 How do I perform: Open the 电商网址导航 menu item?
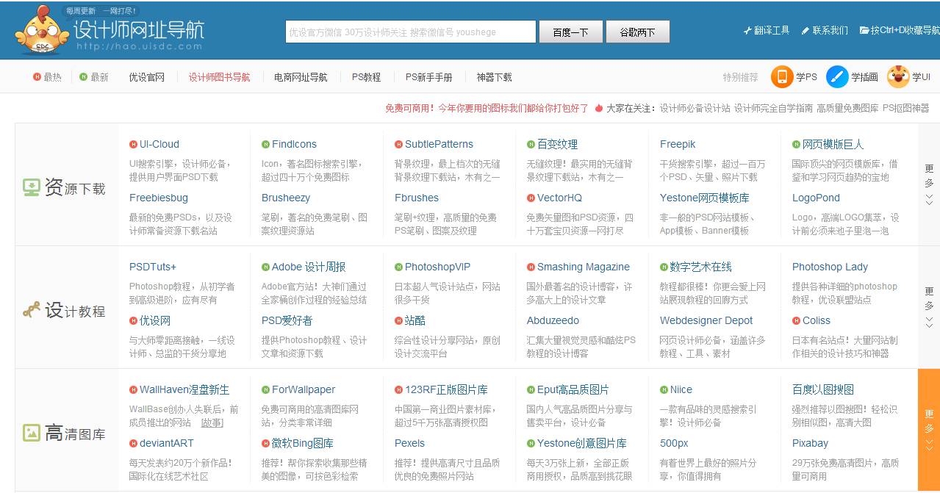point(301,77)
